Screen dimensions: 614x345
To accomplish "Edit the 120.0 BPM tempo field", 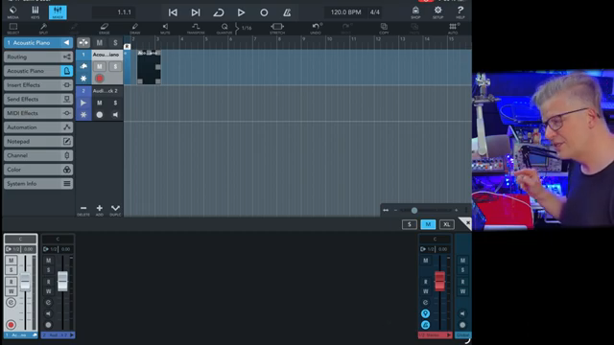I will pyautogui.click(x=345, y=12).
